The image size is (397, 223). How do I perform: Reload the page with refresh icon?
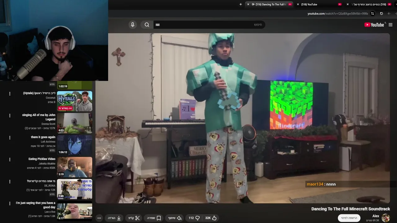pos(381,14)
